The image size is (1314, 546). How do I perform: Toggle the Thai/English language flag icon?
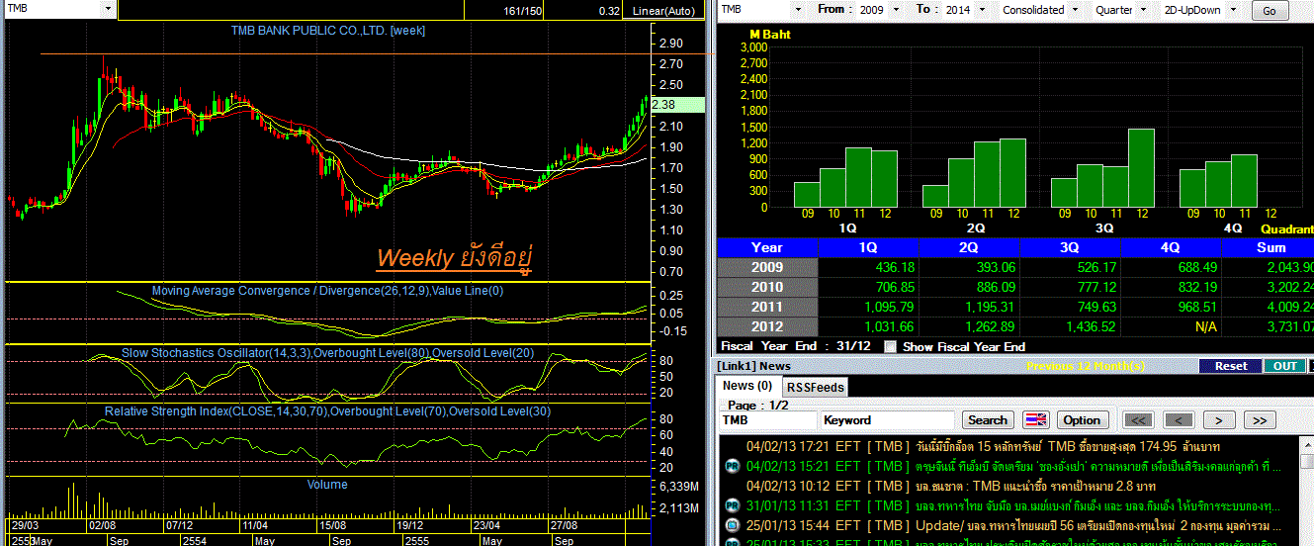pos(1035,420)
